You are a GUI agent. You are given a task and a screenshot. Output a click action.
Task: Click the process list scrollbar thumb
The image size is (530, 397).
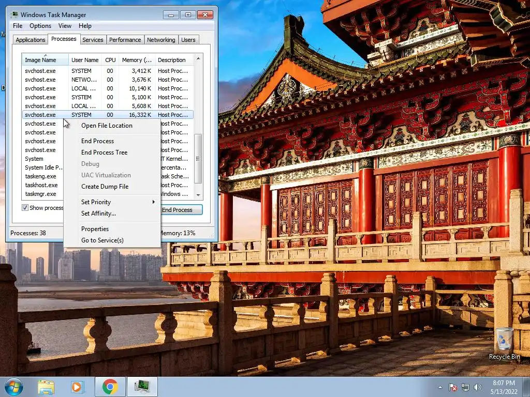[198, 159]
